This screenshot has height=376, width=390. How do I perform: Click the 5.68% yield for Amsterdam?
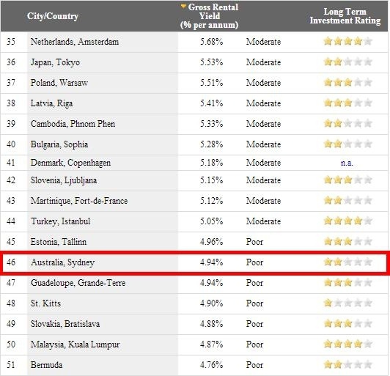tap(212, 42)
